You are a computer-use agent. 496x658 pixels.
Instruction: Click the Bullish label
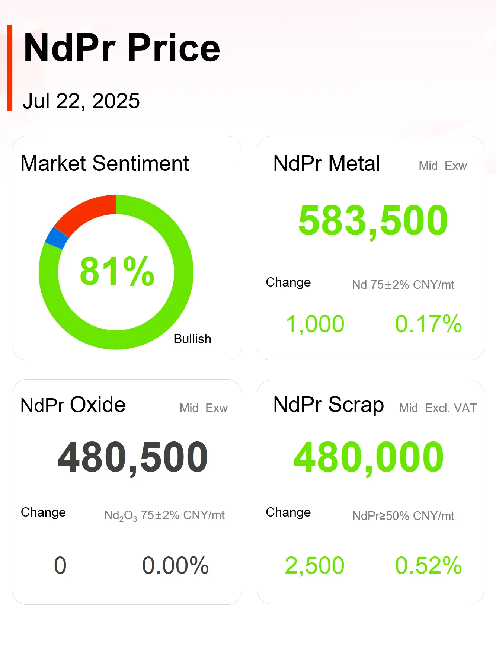pos(192,339)
